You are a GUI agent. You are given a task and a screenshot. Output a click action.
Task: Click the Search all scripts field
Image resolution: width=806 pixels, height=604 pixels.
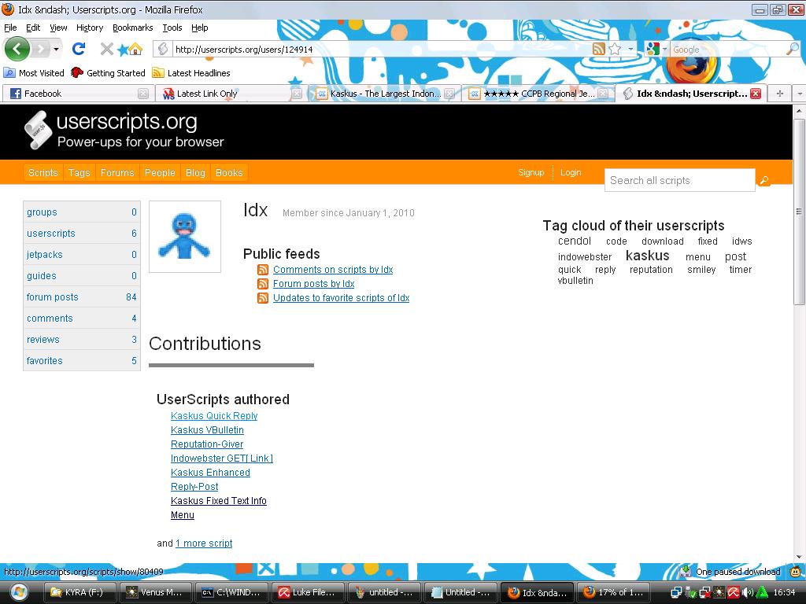[679, 180]
